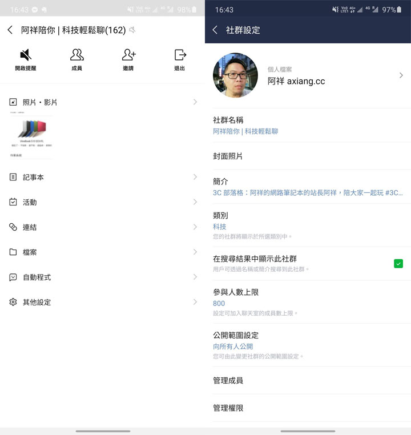
Task: Go back from the chat menu screen
Action: click(10, 30)
